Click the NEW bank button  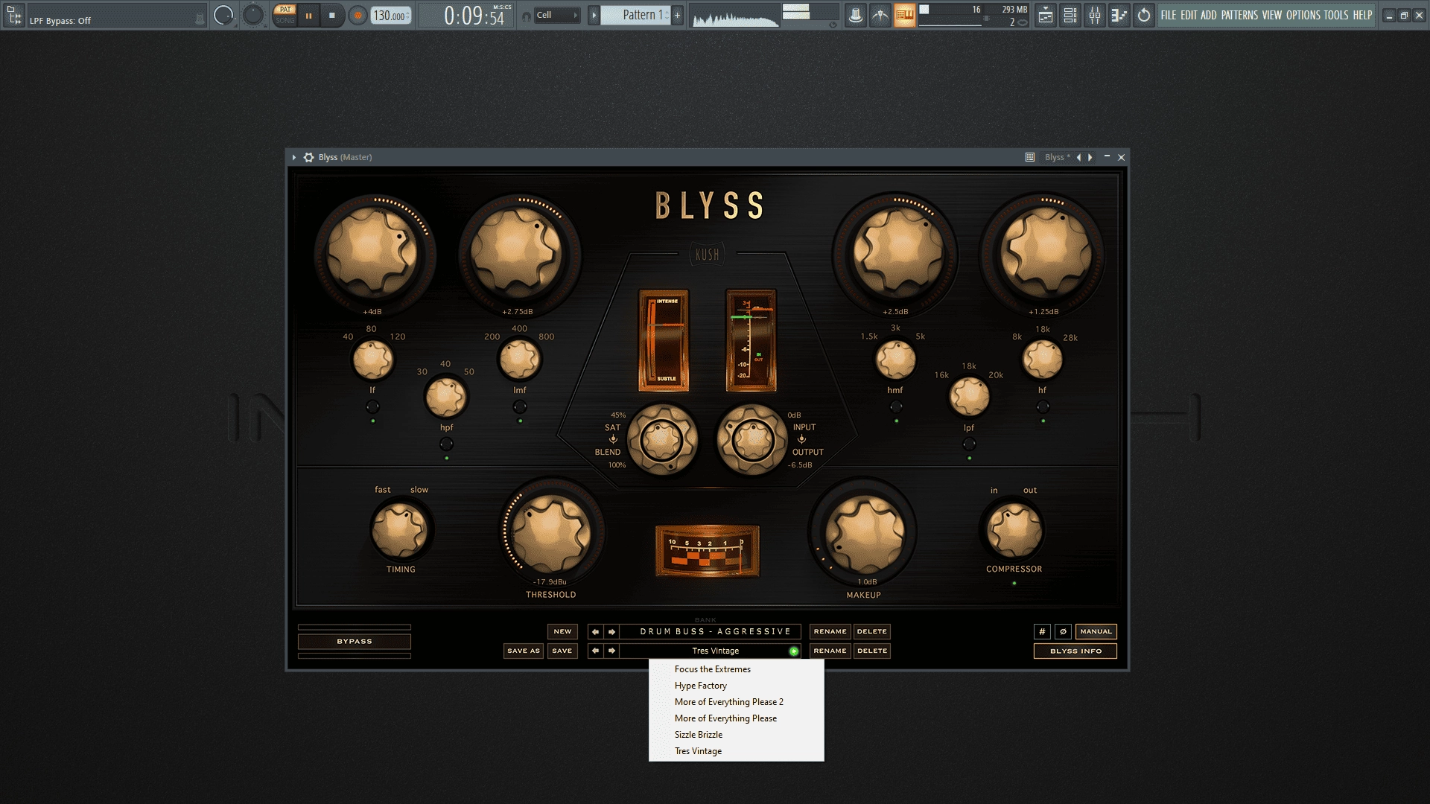[x=562, y=631]
